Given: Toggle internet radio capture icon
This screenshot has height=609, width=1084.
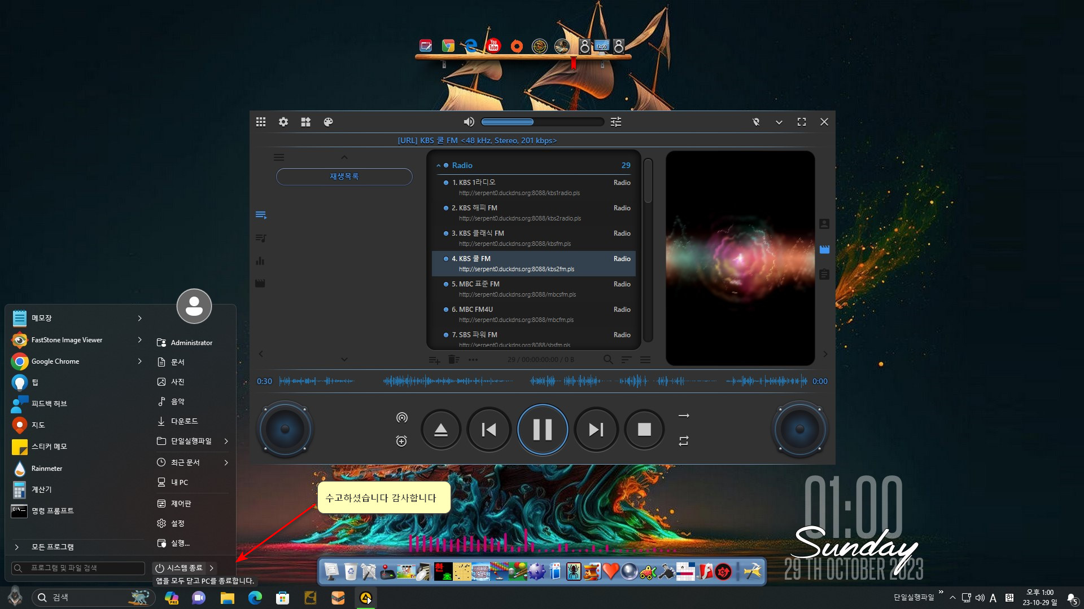Looking at the screenshot, I should pos(401,418).
